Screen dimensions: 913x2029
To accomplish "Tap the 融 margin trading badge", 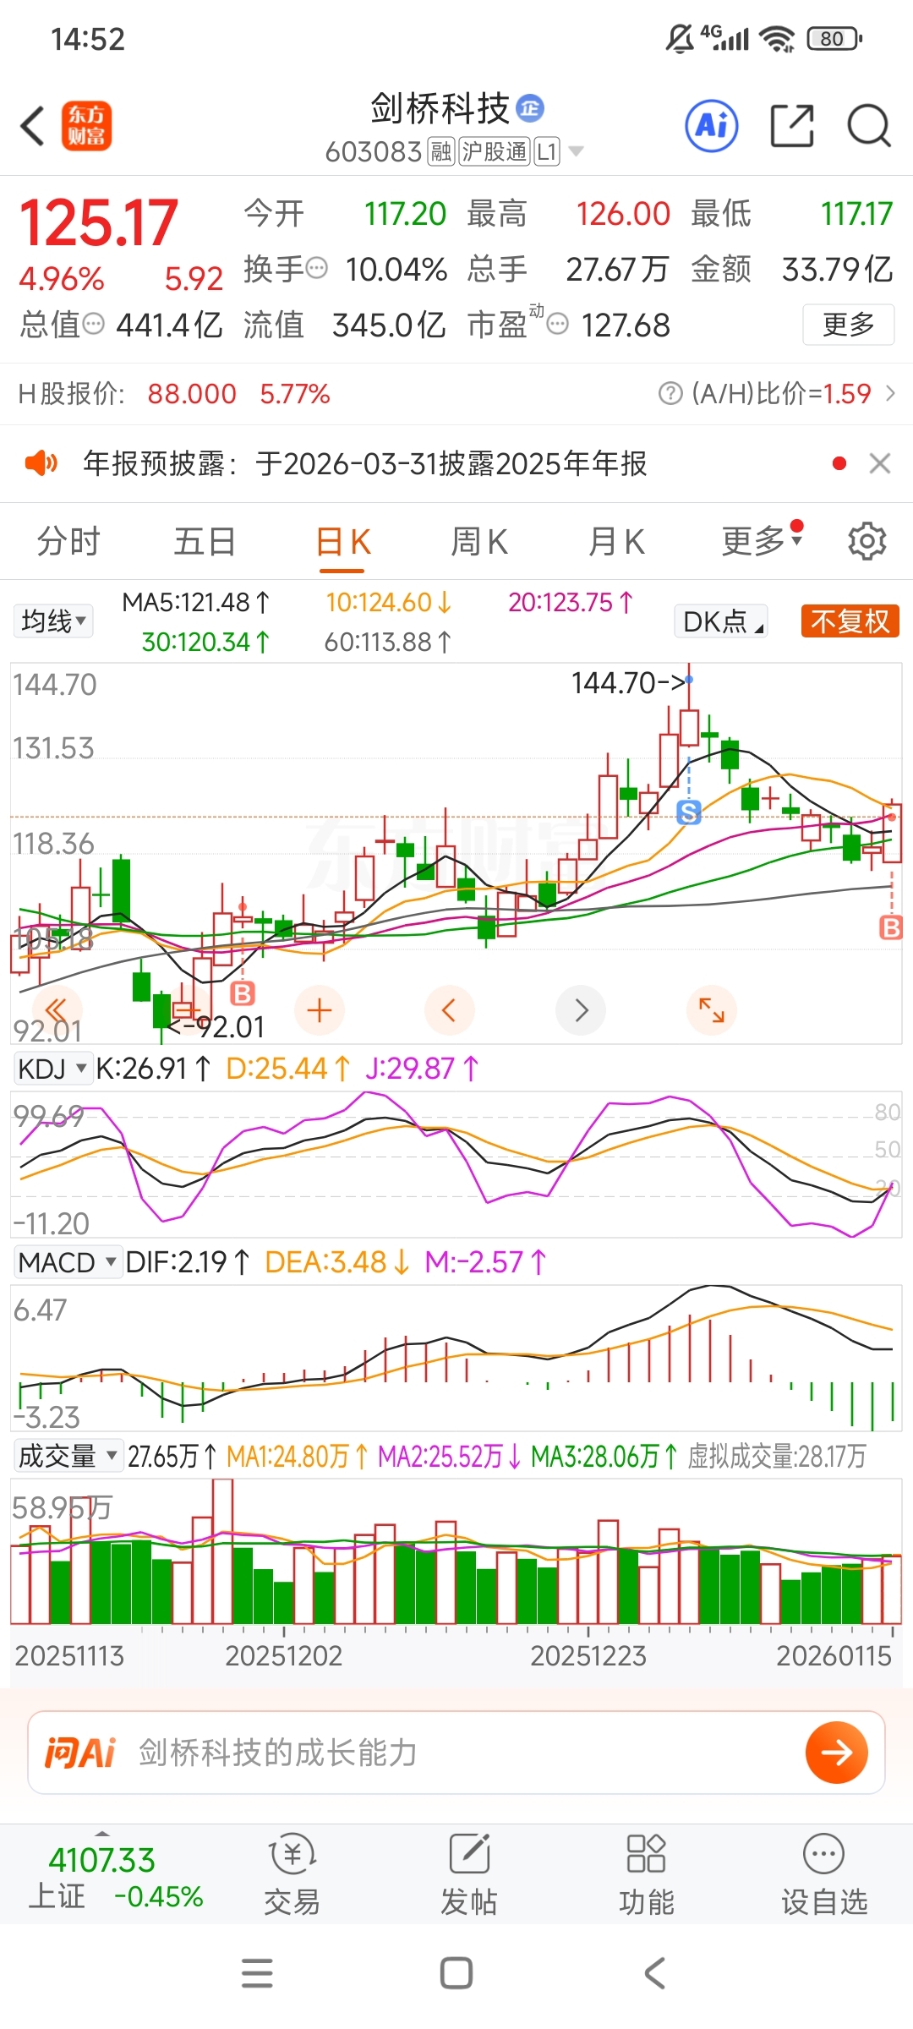I will (441, 152).
